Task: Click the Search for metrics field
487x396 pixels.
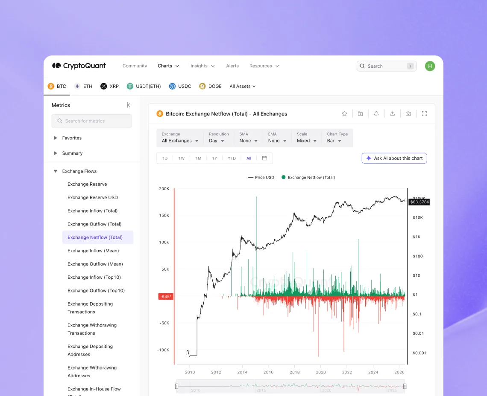Action: [x=91, y=121]
